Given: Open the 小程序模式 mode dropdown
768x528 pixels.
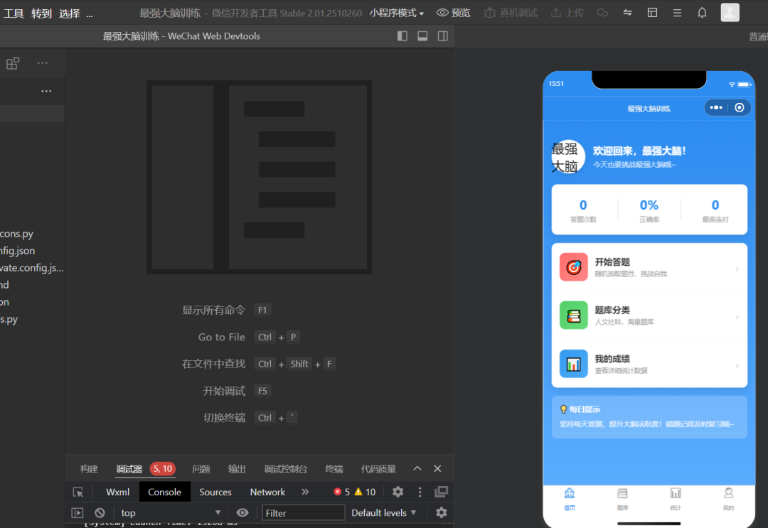Looking at the screenshot, I should [x=397, y=13].
